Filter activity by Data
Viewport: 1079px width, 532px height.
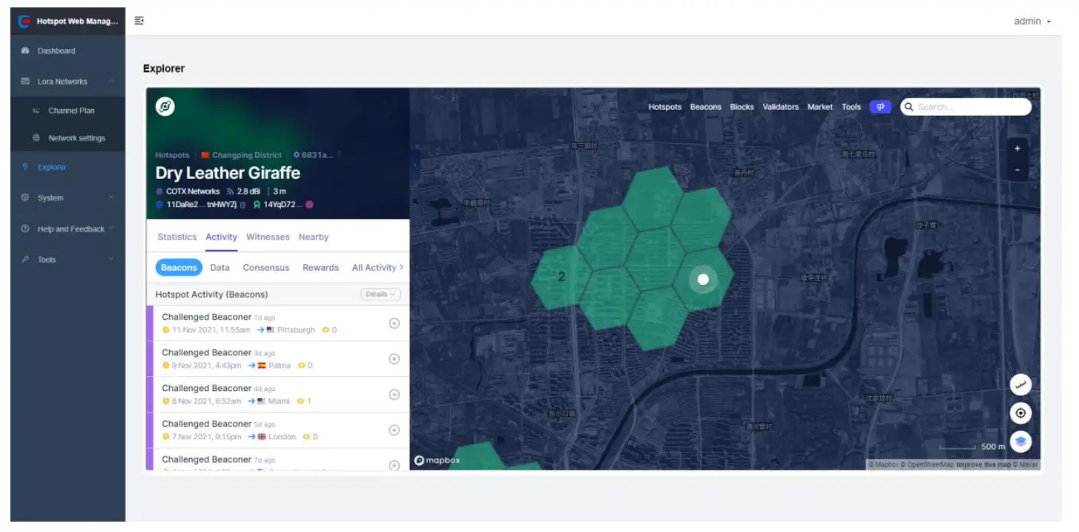click(x=220, y=268)
